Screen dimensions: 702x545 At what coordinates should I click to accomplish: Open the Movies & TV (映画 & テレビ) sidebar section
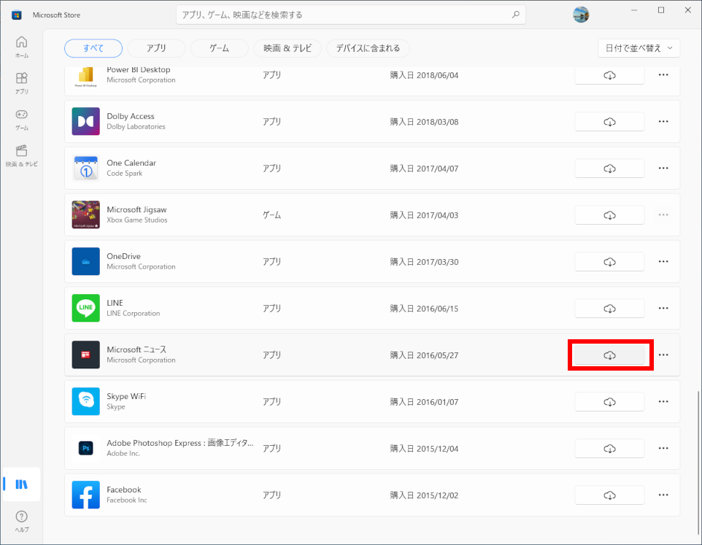pos(21,155)
